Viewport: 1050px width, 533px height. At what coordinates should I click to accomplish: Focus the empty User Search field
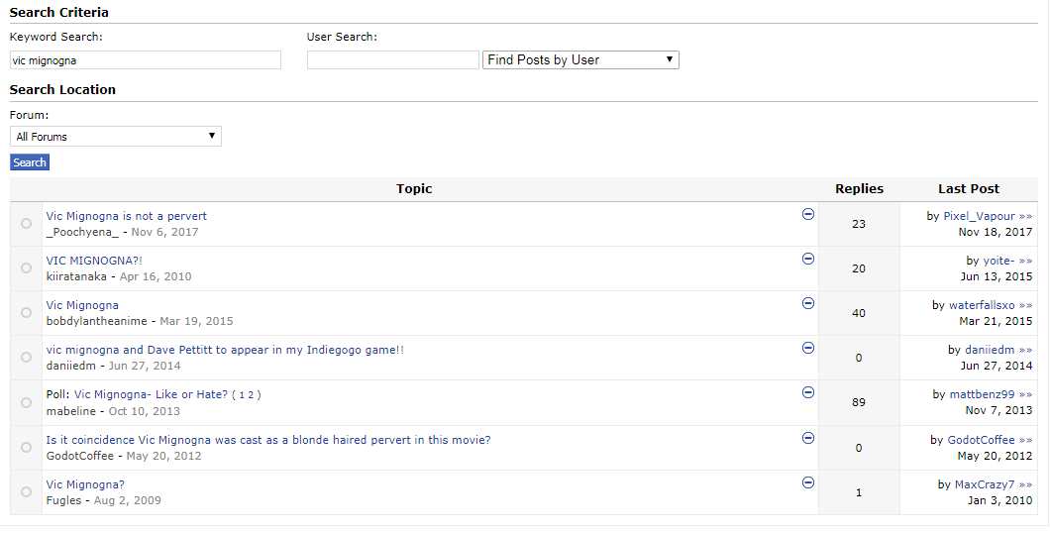[393, 60]
